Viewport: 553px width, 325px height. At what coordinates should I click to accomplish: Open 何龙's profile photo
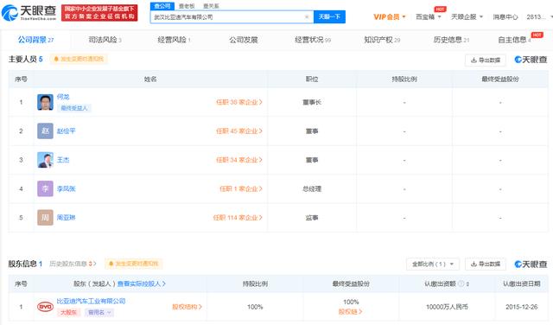point(45,102)
